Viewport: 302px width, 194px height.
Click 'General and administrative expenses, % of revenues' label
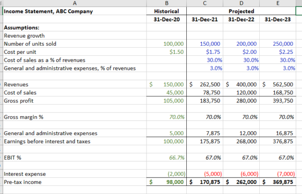point(70,68)
